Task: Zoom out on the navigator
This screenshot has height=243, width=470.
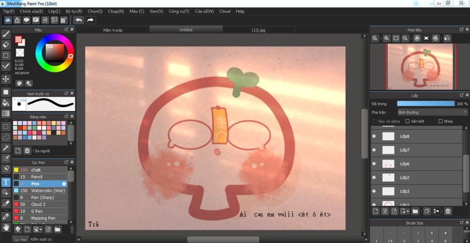Action: pos(405,39)
